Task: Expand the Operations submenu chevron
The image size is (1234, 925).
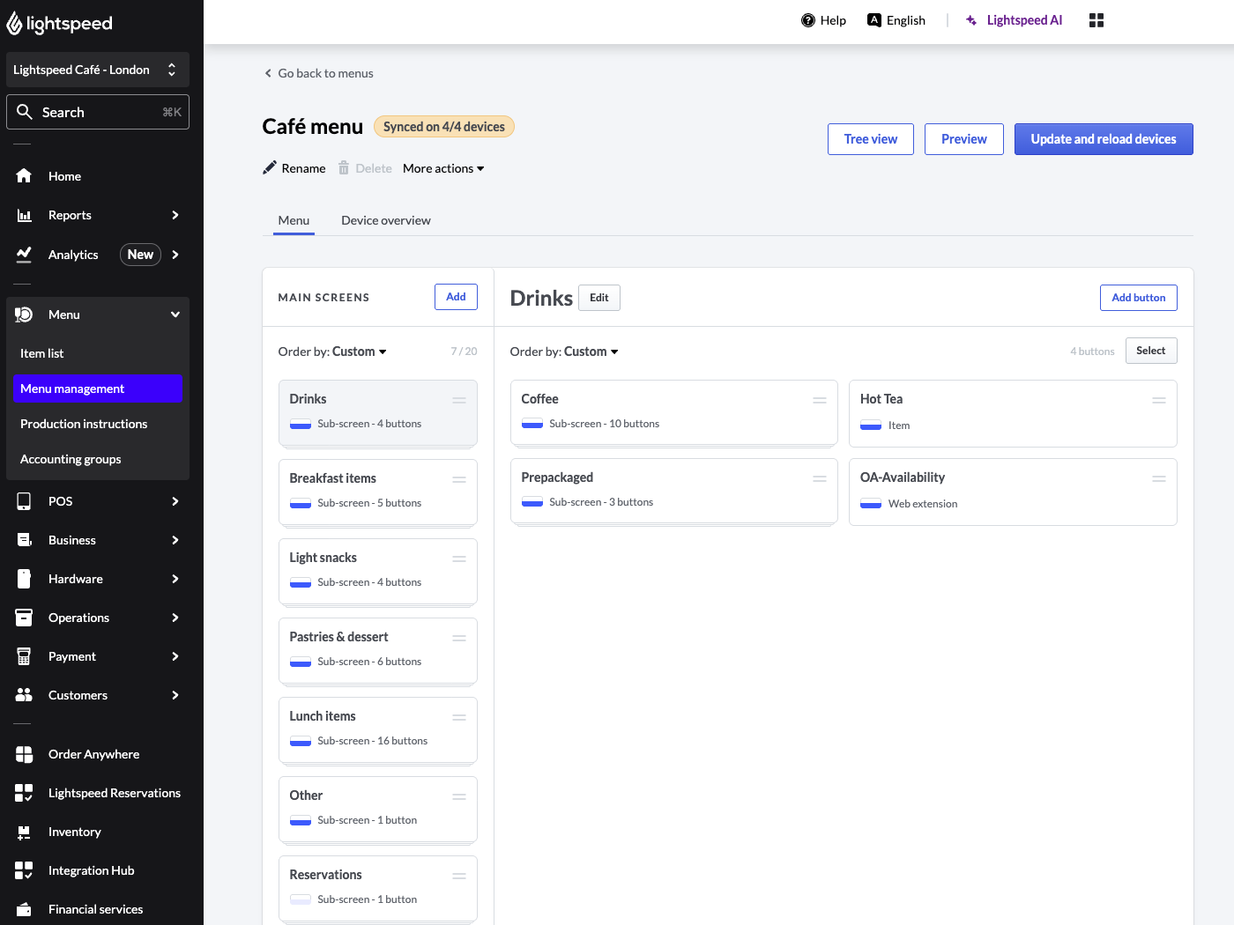Action: pos(175,618)
